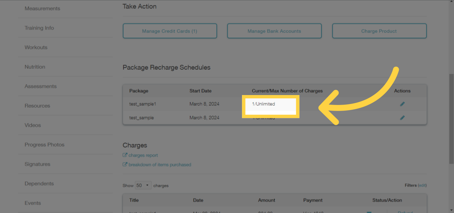The width and height of the screenshot is (454, 213).
Task: Click March 8, 2024 in test_sample row
Action: click(x=204, y=118)
